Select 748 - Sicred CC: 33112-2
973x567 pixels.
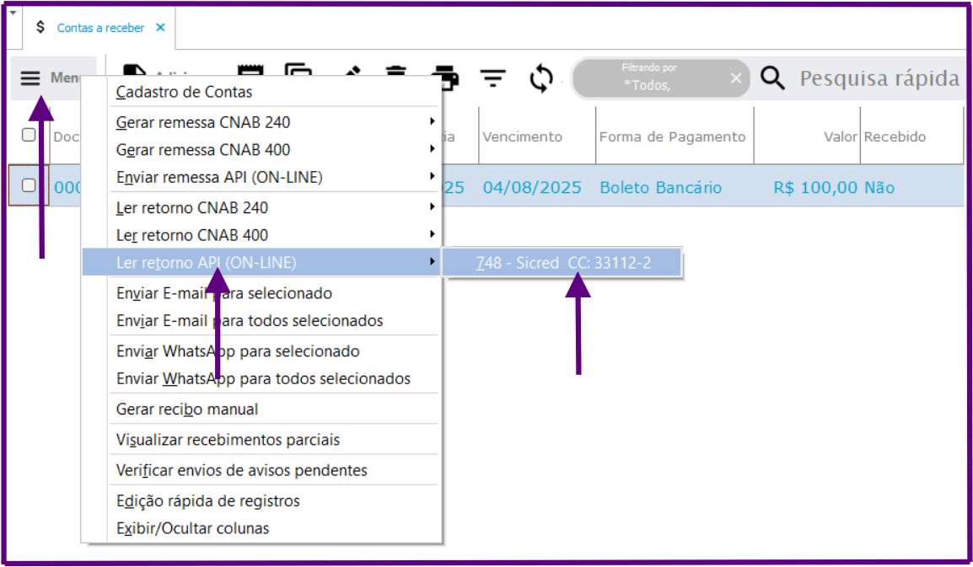tap(562, 263)
